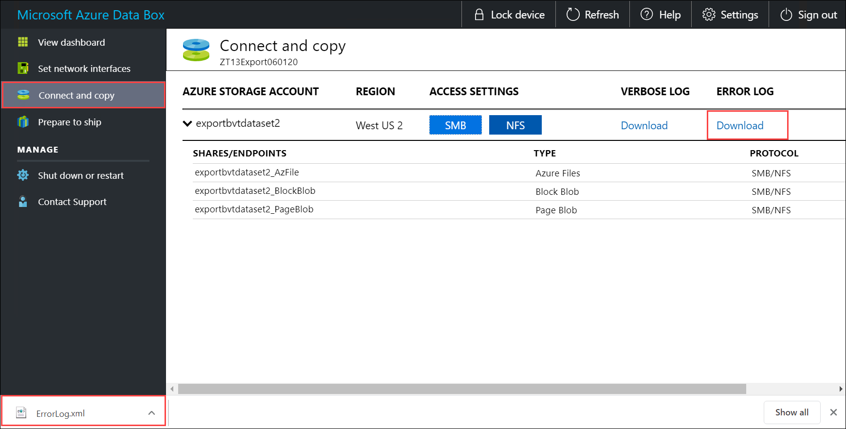Screen dimensions: 846x429
Task: Click the Lock device padlock icon
Action: 479,15
